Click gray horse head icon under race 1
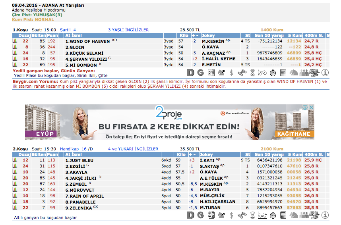The image size is (341, 225). (x=294, y=73)
